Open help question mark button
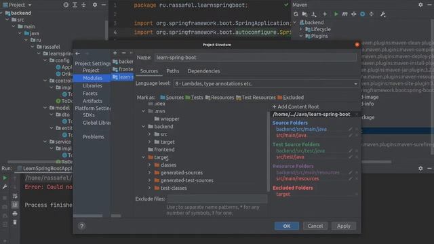434x244 pixels. point(81,226)
